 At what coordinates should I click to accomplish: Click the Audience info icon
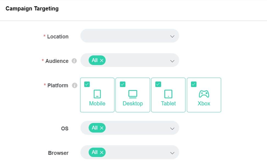[x=74, y=61]
